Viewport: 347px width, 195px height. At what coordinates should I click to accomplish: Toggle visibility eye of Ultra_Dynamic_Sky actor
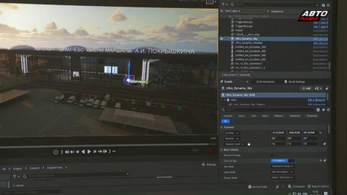pyautogui.click(x=222, y=39)
